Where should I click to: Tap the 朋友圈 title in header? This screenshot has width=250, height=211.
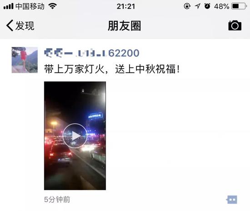(125, 25)
